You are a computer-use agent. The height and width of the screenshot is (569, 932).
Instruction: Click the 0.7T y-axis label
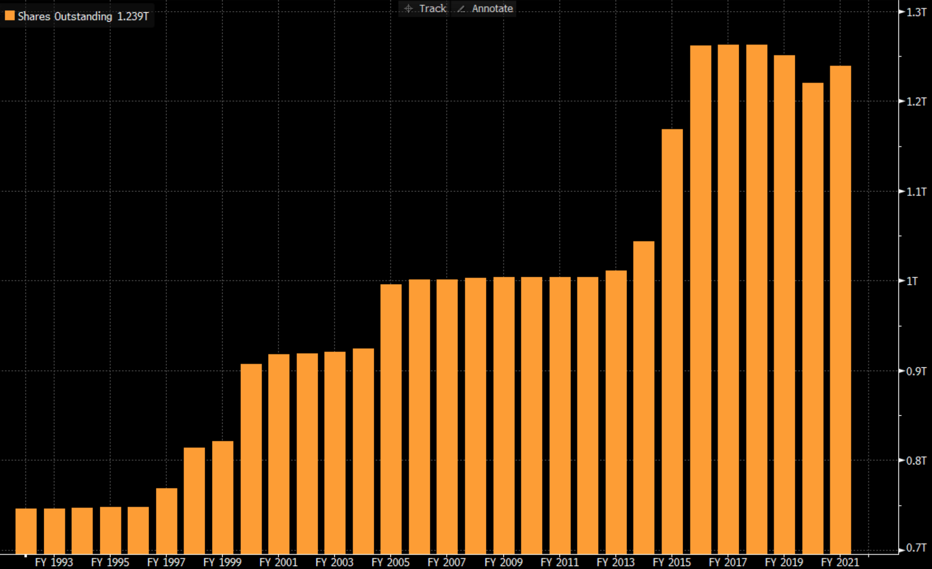(916, 548)
